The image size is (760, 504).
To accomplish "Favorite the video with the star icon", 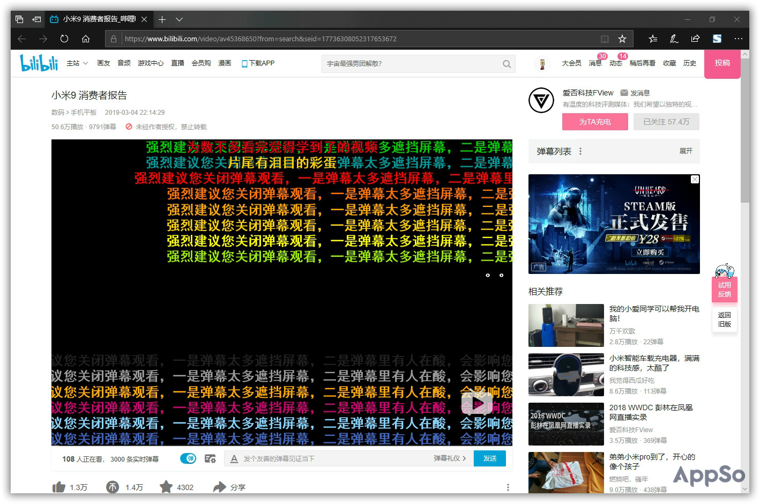I will pos(166,487).
